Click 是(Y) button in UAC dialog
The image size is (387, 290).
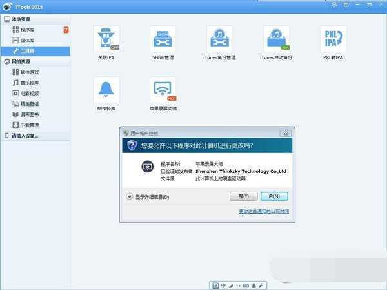pos(244,196)
